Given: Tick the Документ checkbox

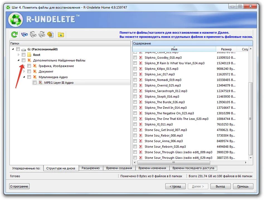Looking at the screenshot, I should click(29, 71).
